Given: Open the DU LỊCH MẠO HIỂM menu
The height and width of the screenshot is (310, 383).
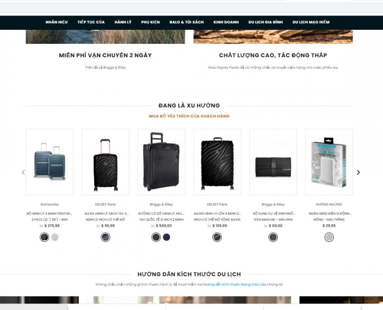Looking at the screenshot, I should pyautogui.click(x=311, y=22).
